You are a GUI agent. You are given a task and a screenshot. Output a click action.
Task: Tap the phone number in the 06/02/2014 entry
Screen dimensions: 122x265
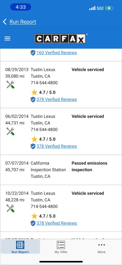coord(44,130)
